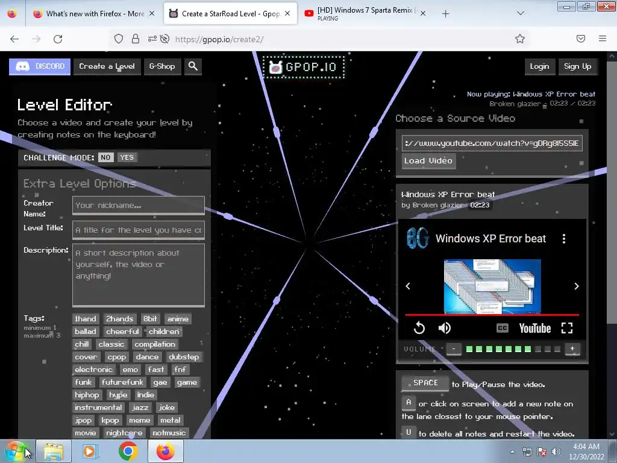The image size is (617, 463).
Task: Switch to the What's new with Firefox tab
Action: [x=95, y=14]
